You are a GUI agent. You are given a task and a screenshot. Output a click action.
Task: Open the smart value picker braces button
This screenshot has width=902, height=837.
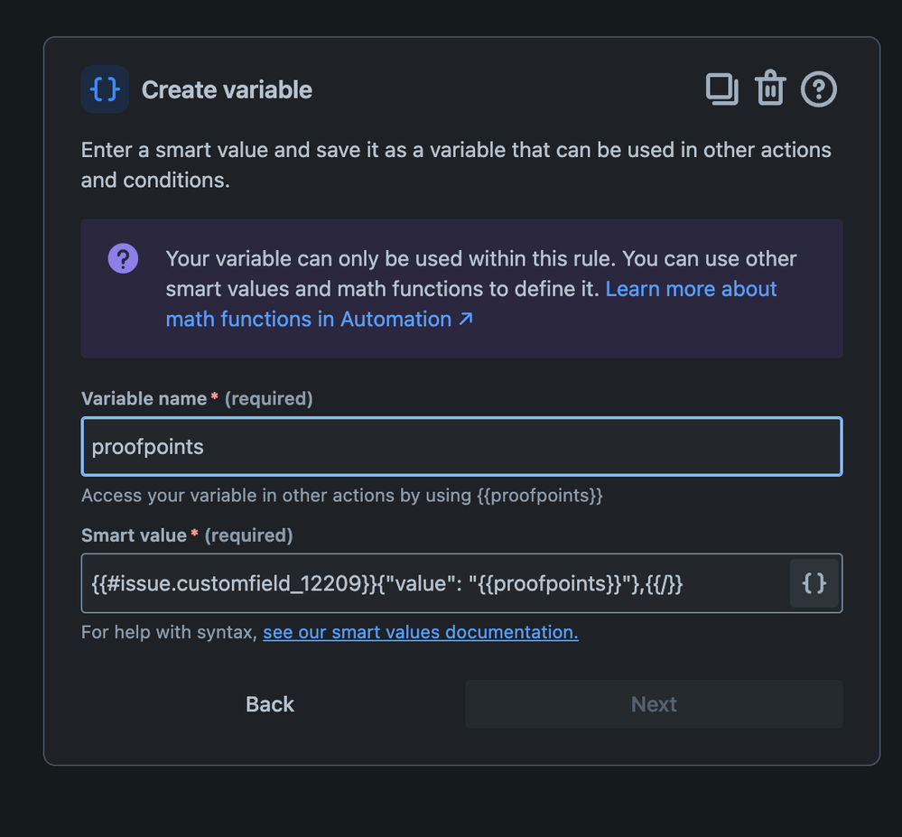click(814, 583)
